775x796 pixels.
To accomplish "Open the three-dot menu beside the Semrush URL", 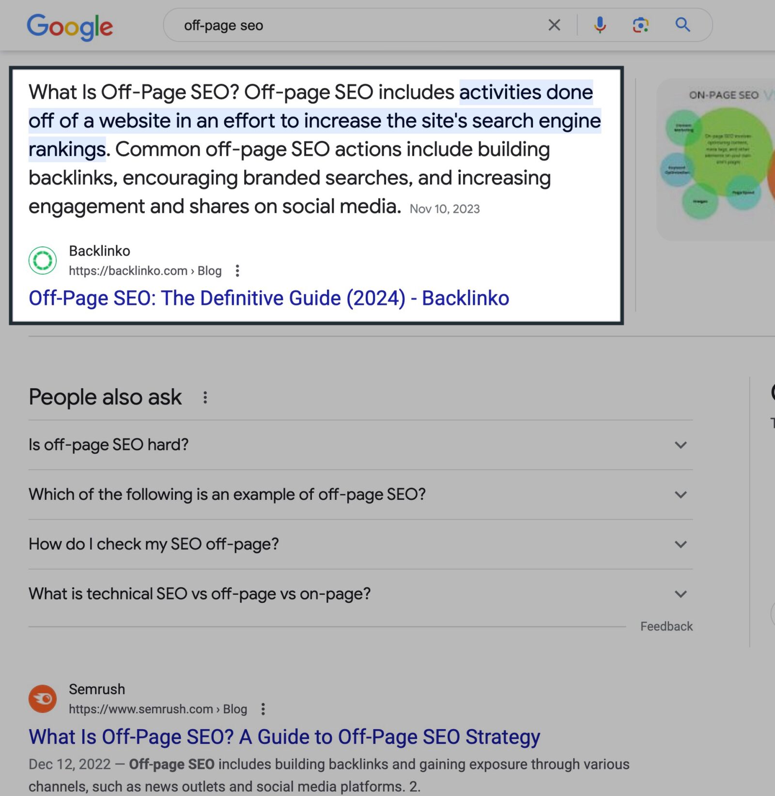I will pyautogui.click(x=263, y=709).
